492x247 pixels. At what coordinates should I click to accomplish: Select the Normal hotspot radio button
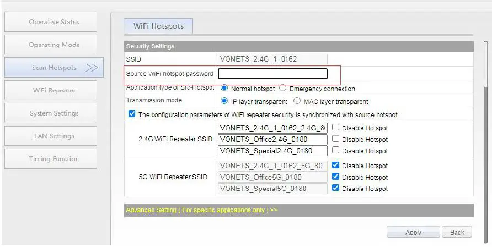[224, 88]
